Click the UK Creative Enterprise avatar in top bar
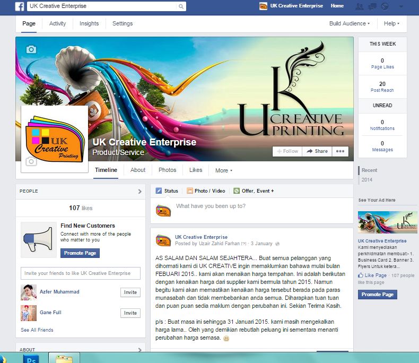The width and height of the screenshot is (419, 363). (x=263, y=6)
